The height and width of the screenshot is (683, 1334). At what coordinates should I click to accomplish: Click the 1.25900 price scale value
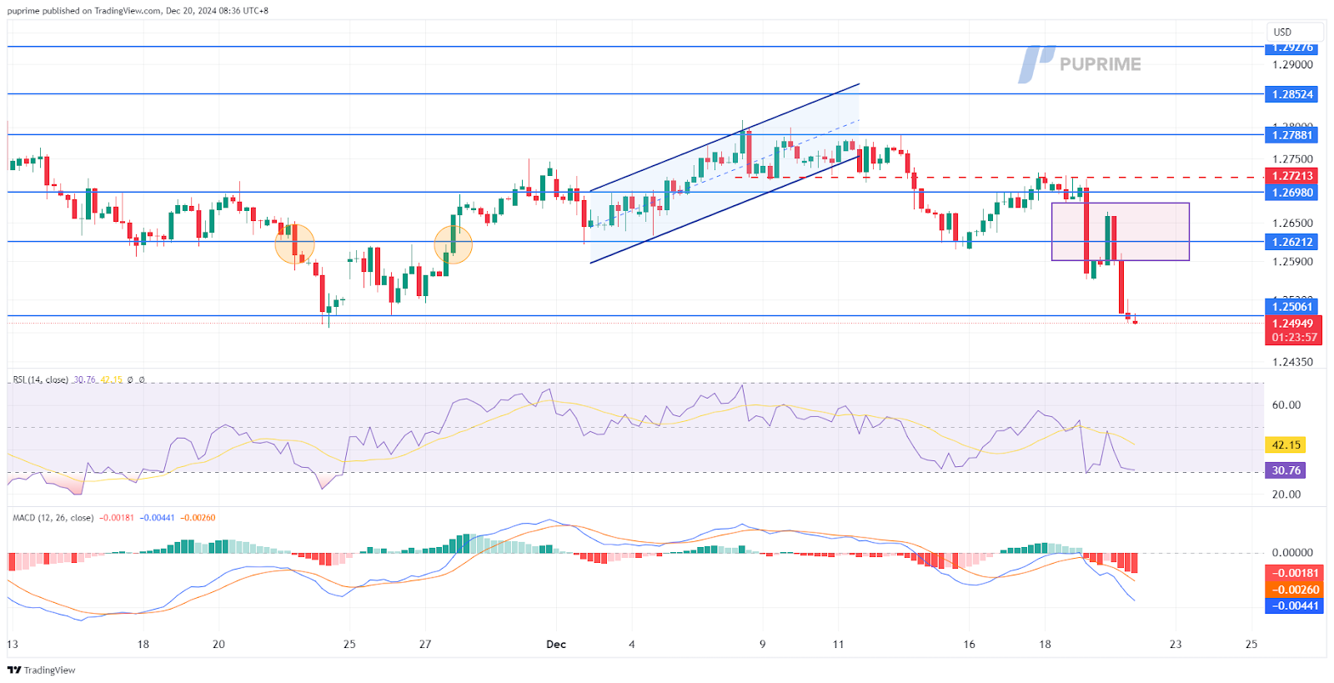pos(1292,261)
